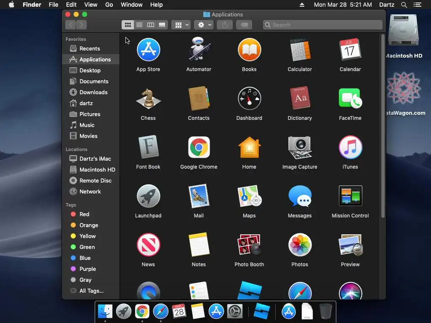
Task: Select the iTunes app icon
Action: coord(350,147)
